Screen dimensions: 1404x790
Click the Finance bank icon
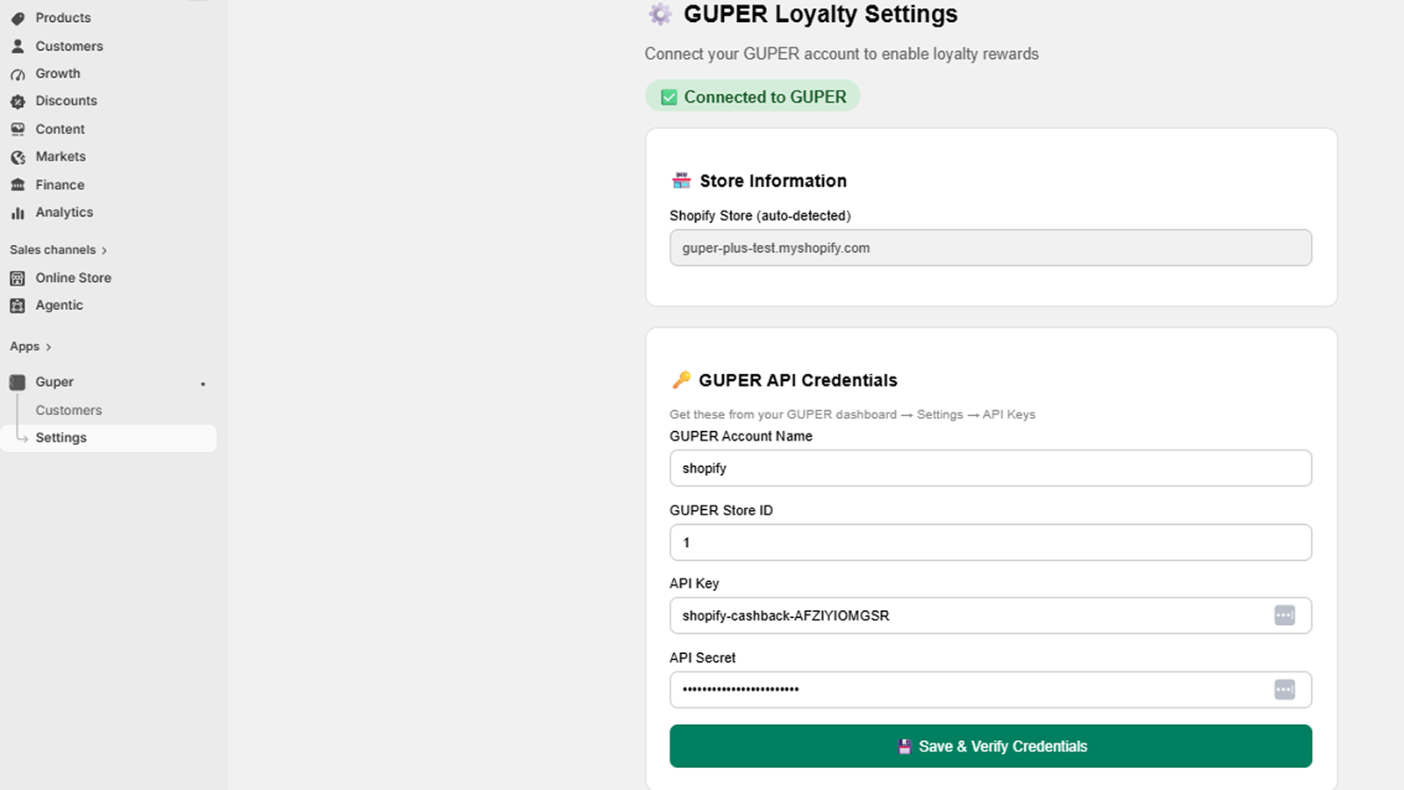point(18,185)
